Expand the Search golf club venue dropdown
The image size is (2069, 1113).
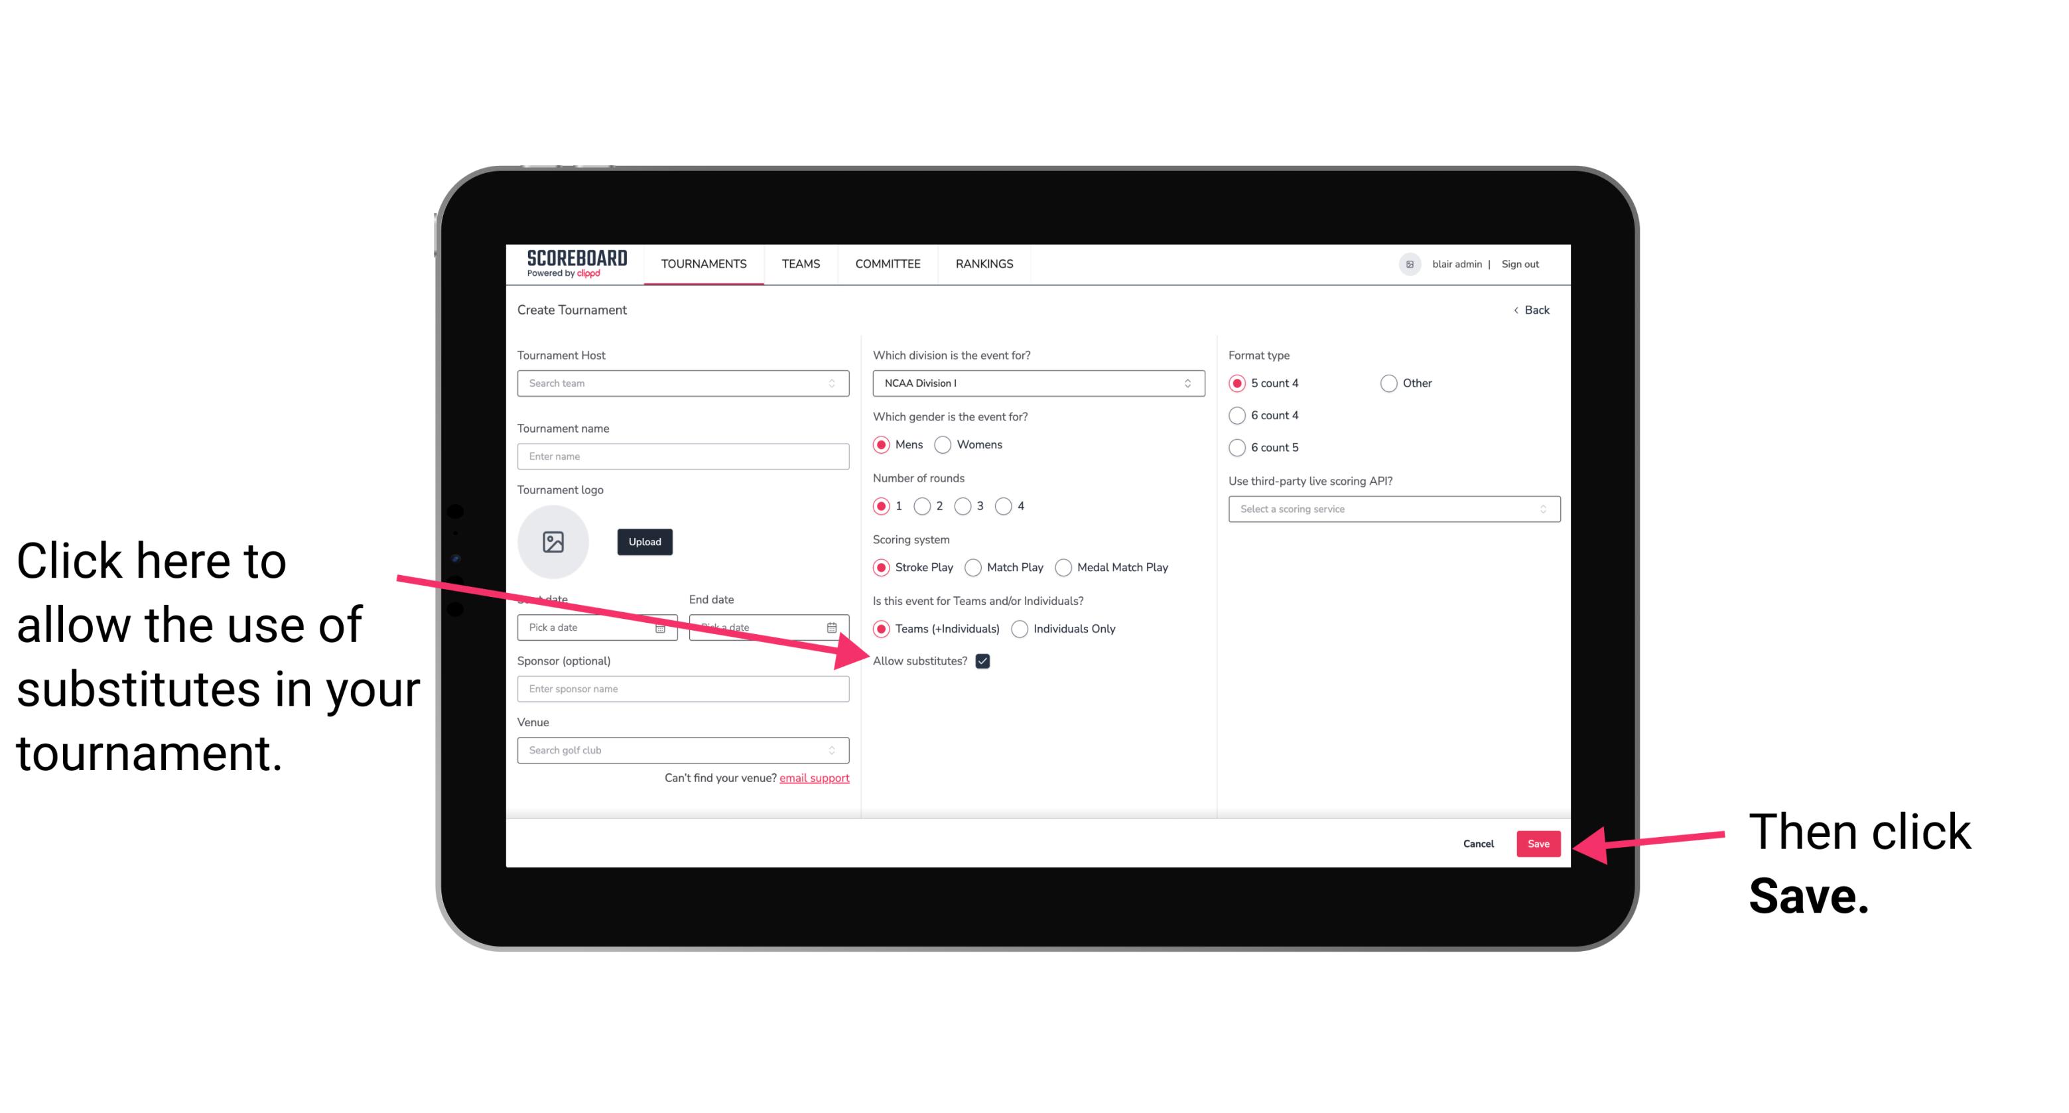pyautogui.click(x=838, y=751)
